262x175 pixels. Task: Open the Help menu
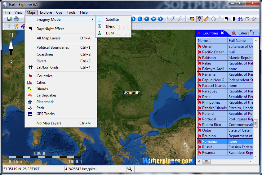pos(84,12)
